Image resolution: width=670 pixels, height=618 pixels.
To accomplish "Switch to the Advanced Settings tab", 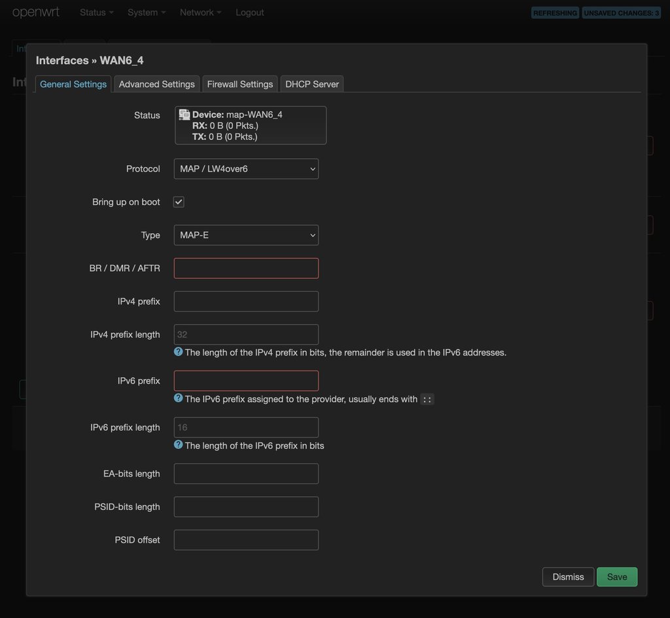I will [x=157, y=84].
